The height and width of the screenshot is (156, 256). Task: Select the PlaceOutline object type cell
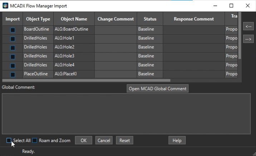click(38, 74)
